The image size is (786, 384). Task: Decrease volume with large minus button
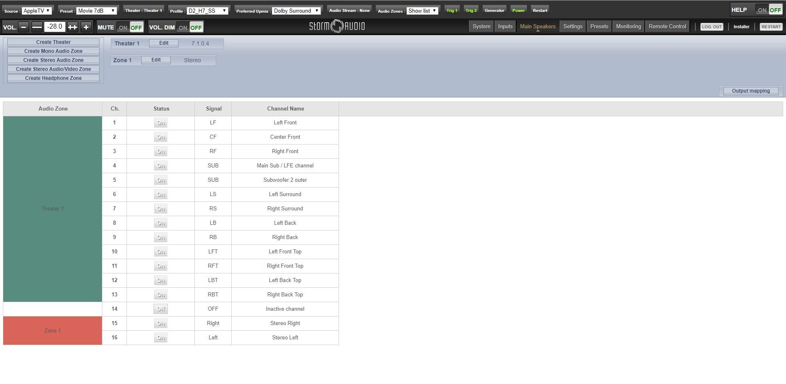point(37,27)
